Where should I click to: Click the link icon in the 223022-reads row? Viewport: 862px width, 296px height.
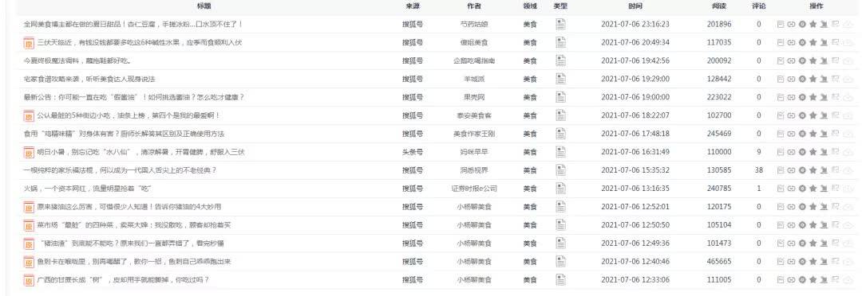coord(791,97)
